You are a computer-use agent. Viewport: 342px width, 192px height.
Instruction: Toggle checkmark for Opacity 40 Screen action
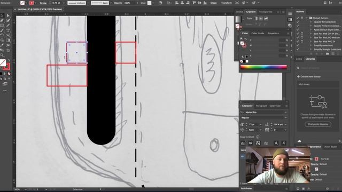pyautogui.click(x=298, y=26)
